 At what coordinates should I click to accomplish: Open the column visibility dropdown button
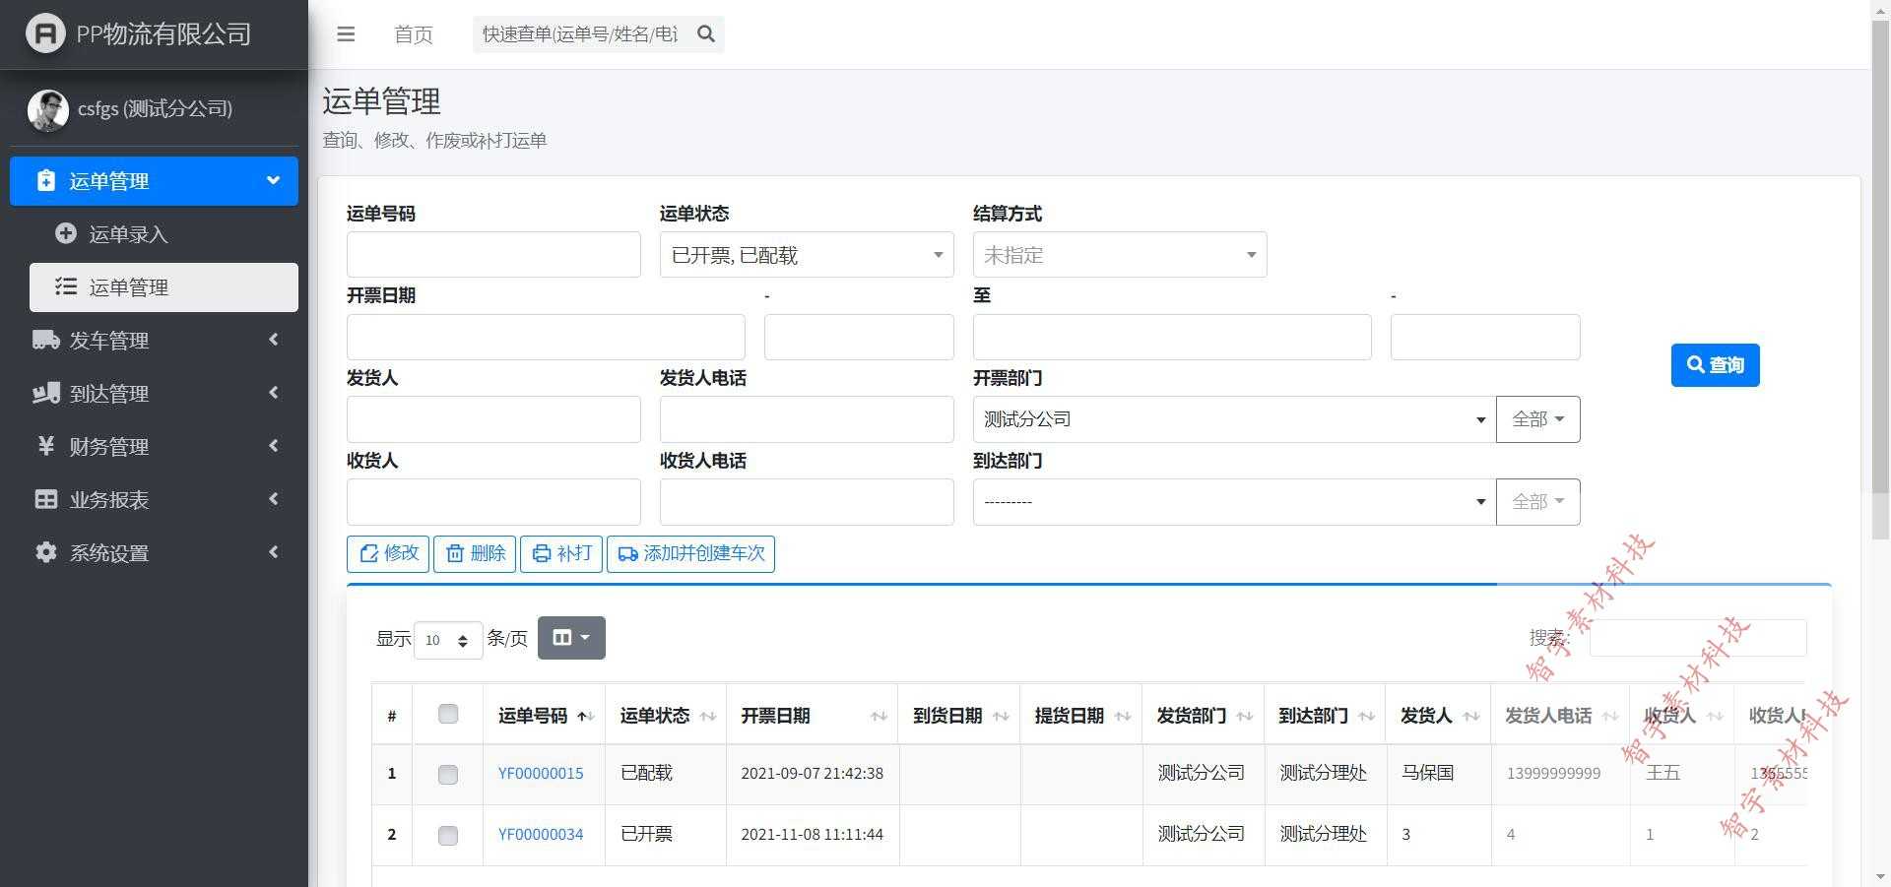(x=571, y=638)
